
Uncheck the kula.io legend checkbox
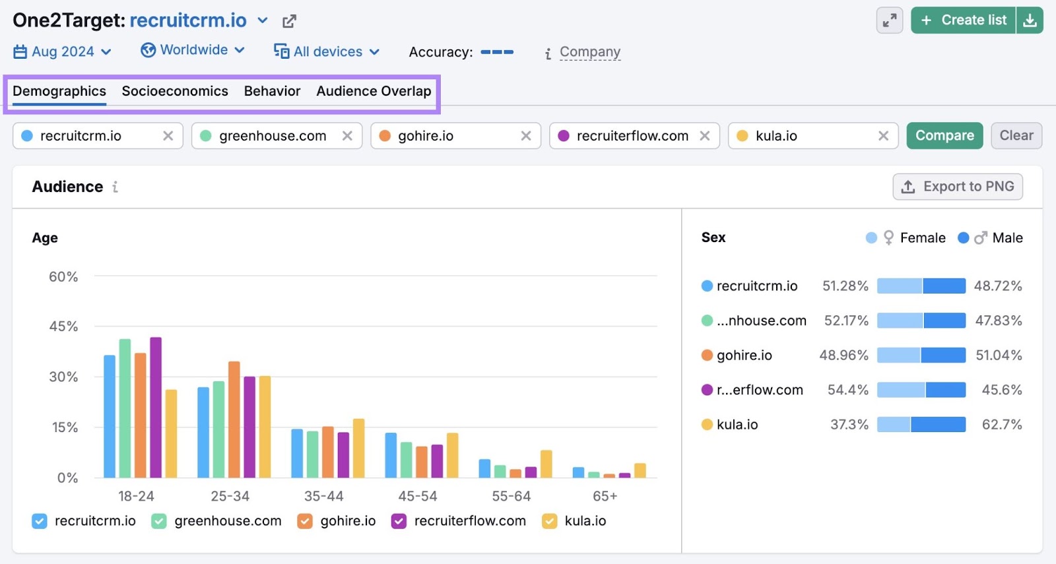point(549,521)
